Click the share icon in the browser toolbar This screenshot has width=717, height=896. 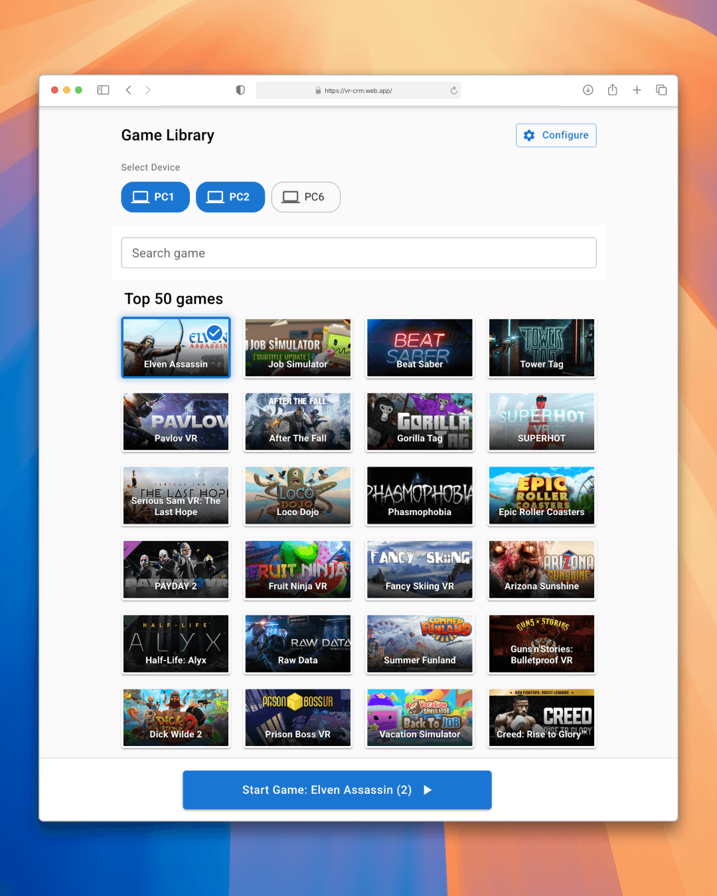(612, 90)
